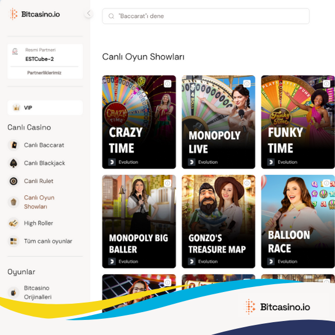Image resolution: width=335 pixels, height=335 pixels.
Task: Click the Baccarat search input field
Action: point(205,16)
